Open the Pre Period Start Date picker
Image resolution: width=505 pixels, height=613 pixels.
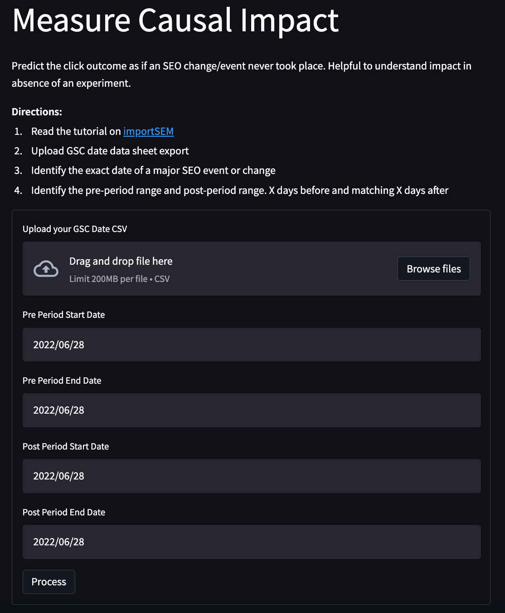click(252, 345)
